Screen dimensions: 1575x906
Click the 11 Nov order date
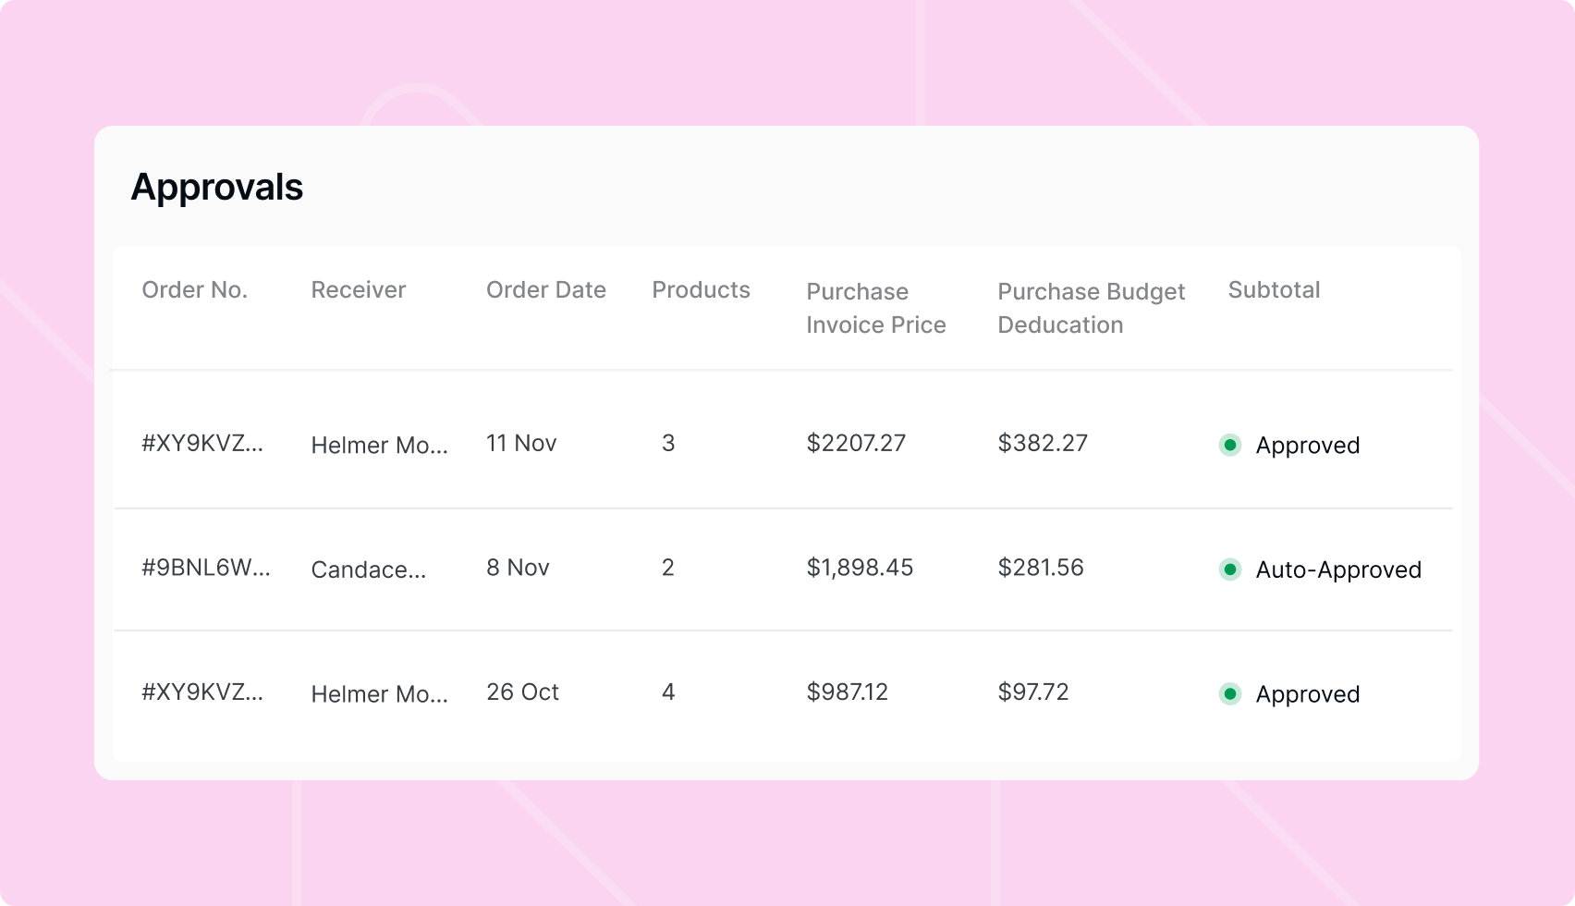[521, 443]
